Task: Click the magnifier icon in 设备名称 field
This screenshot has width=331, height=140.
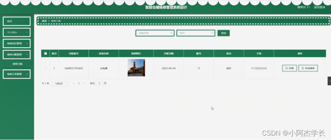Action: point(172,33)
